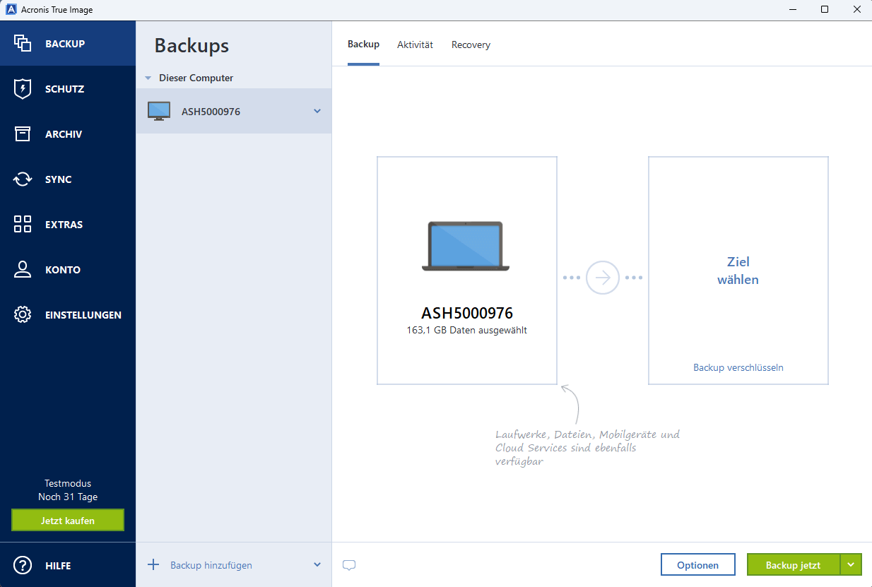Select the Archiv sidebar icon
The width and height of the screenshot is (872, 587).
[22, 134]
